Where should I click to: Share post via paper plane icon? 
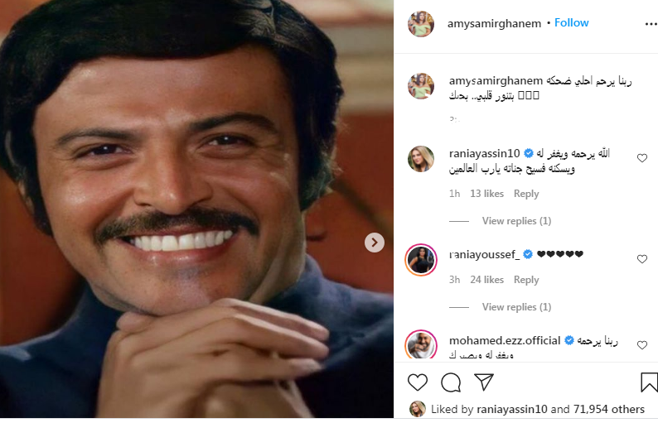[x=483, y=382]
